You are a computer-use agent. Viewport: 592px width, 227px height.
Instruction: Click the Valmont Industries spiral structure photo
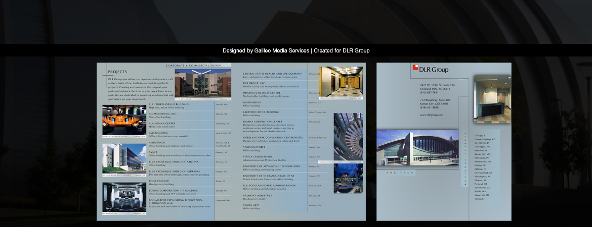click(348, 136)
